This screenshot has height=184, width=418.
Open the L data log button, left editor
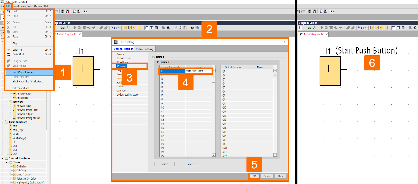pos(139,28)
